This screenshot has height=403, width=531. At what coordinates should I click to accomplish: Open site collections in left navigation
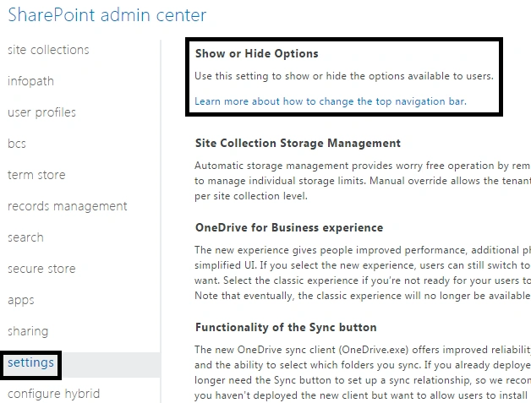point(48,50)
